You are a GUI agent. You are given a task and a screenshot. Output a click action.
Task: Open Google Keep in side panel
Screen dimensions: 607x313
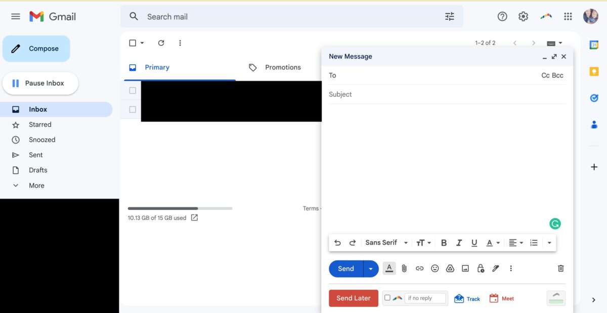point(594,71)
